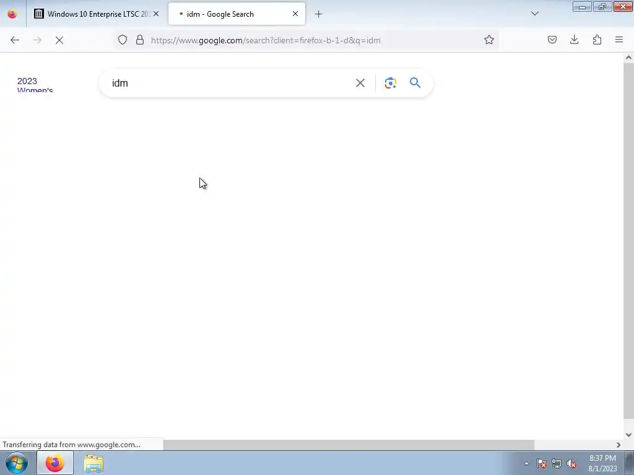This screenshot has width=634, height=475.
Task: Open Windows Explorer from the taskbar
Action: tap(93, 463)
